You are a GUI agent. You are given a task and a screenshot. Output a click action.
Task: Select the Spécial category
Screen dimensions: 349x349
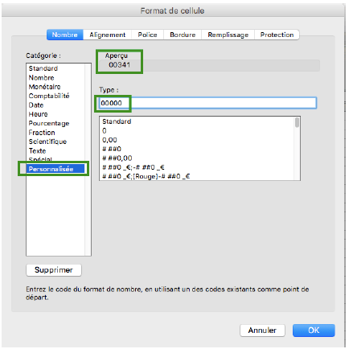55,159
